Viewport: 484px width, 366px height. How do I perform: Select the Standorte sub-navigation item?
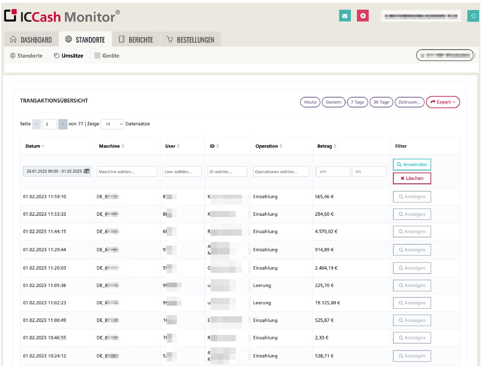[26, 56]
